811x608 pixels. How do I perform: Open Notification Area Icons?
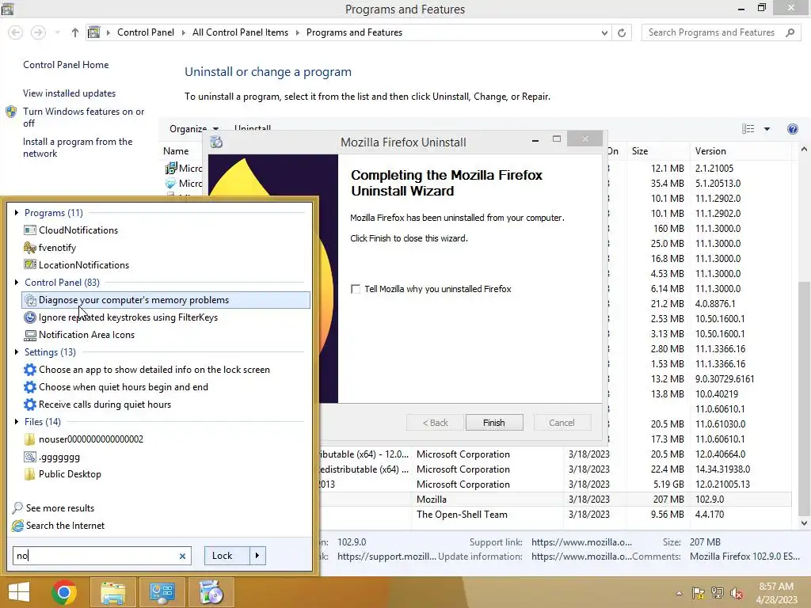166,335
